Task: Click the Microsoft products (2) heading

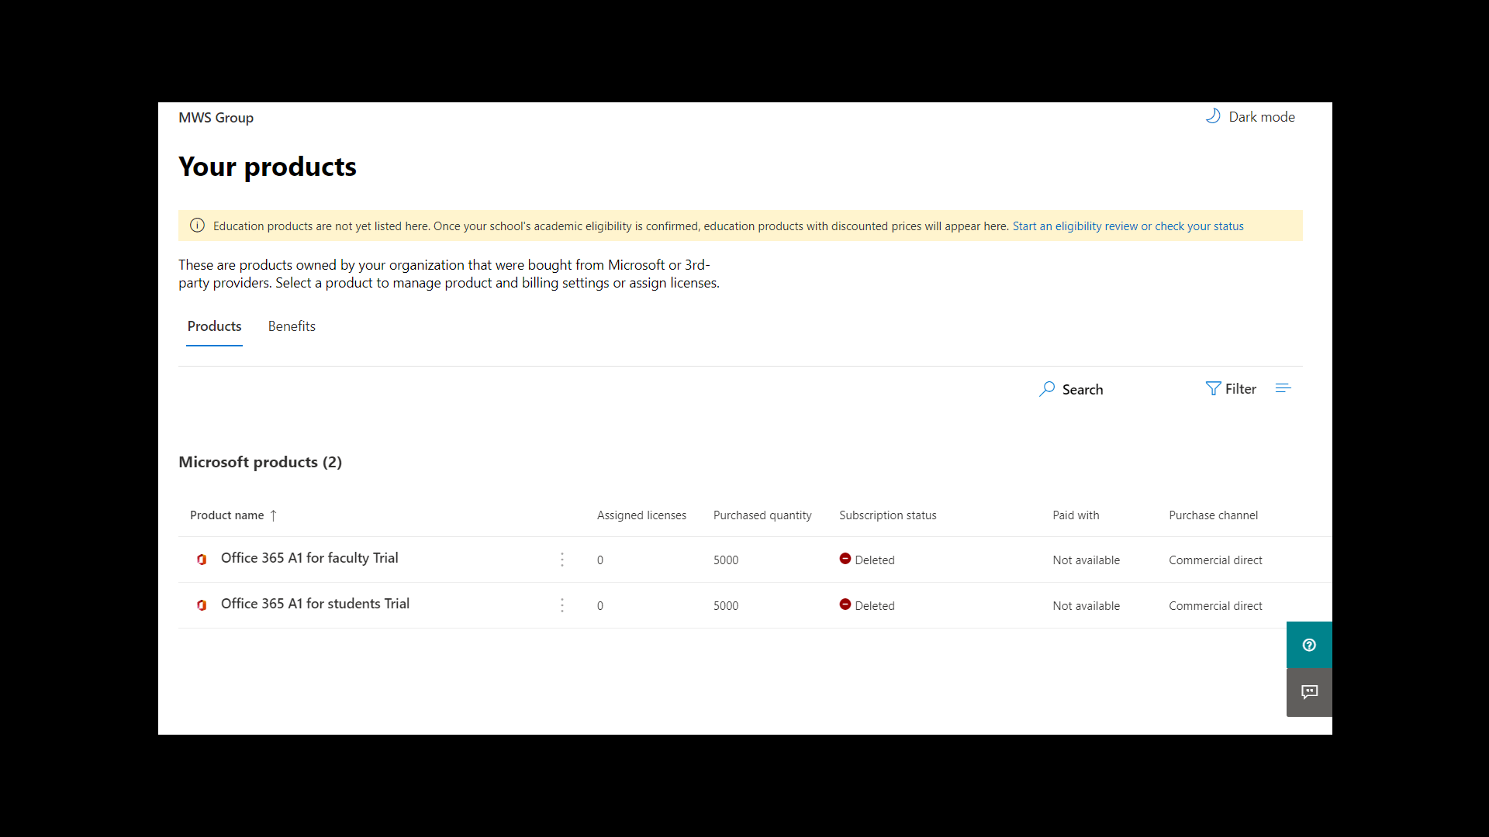Action: tap(260, 462)
